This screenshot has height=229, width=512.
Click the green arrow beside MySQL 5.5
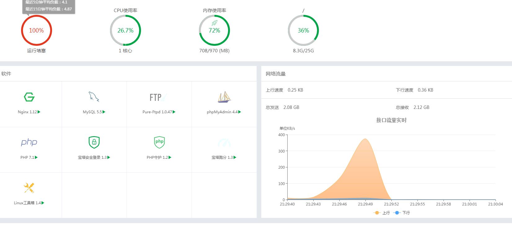pos(104,112)
